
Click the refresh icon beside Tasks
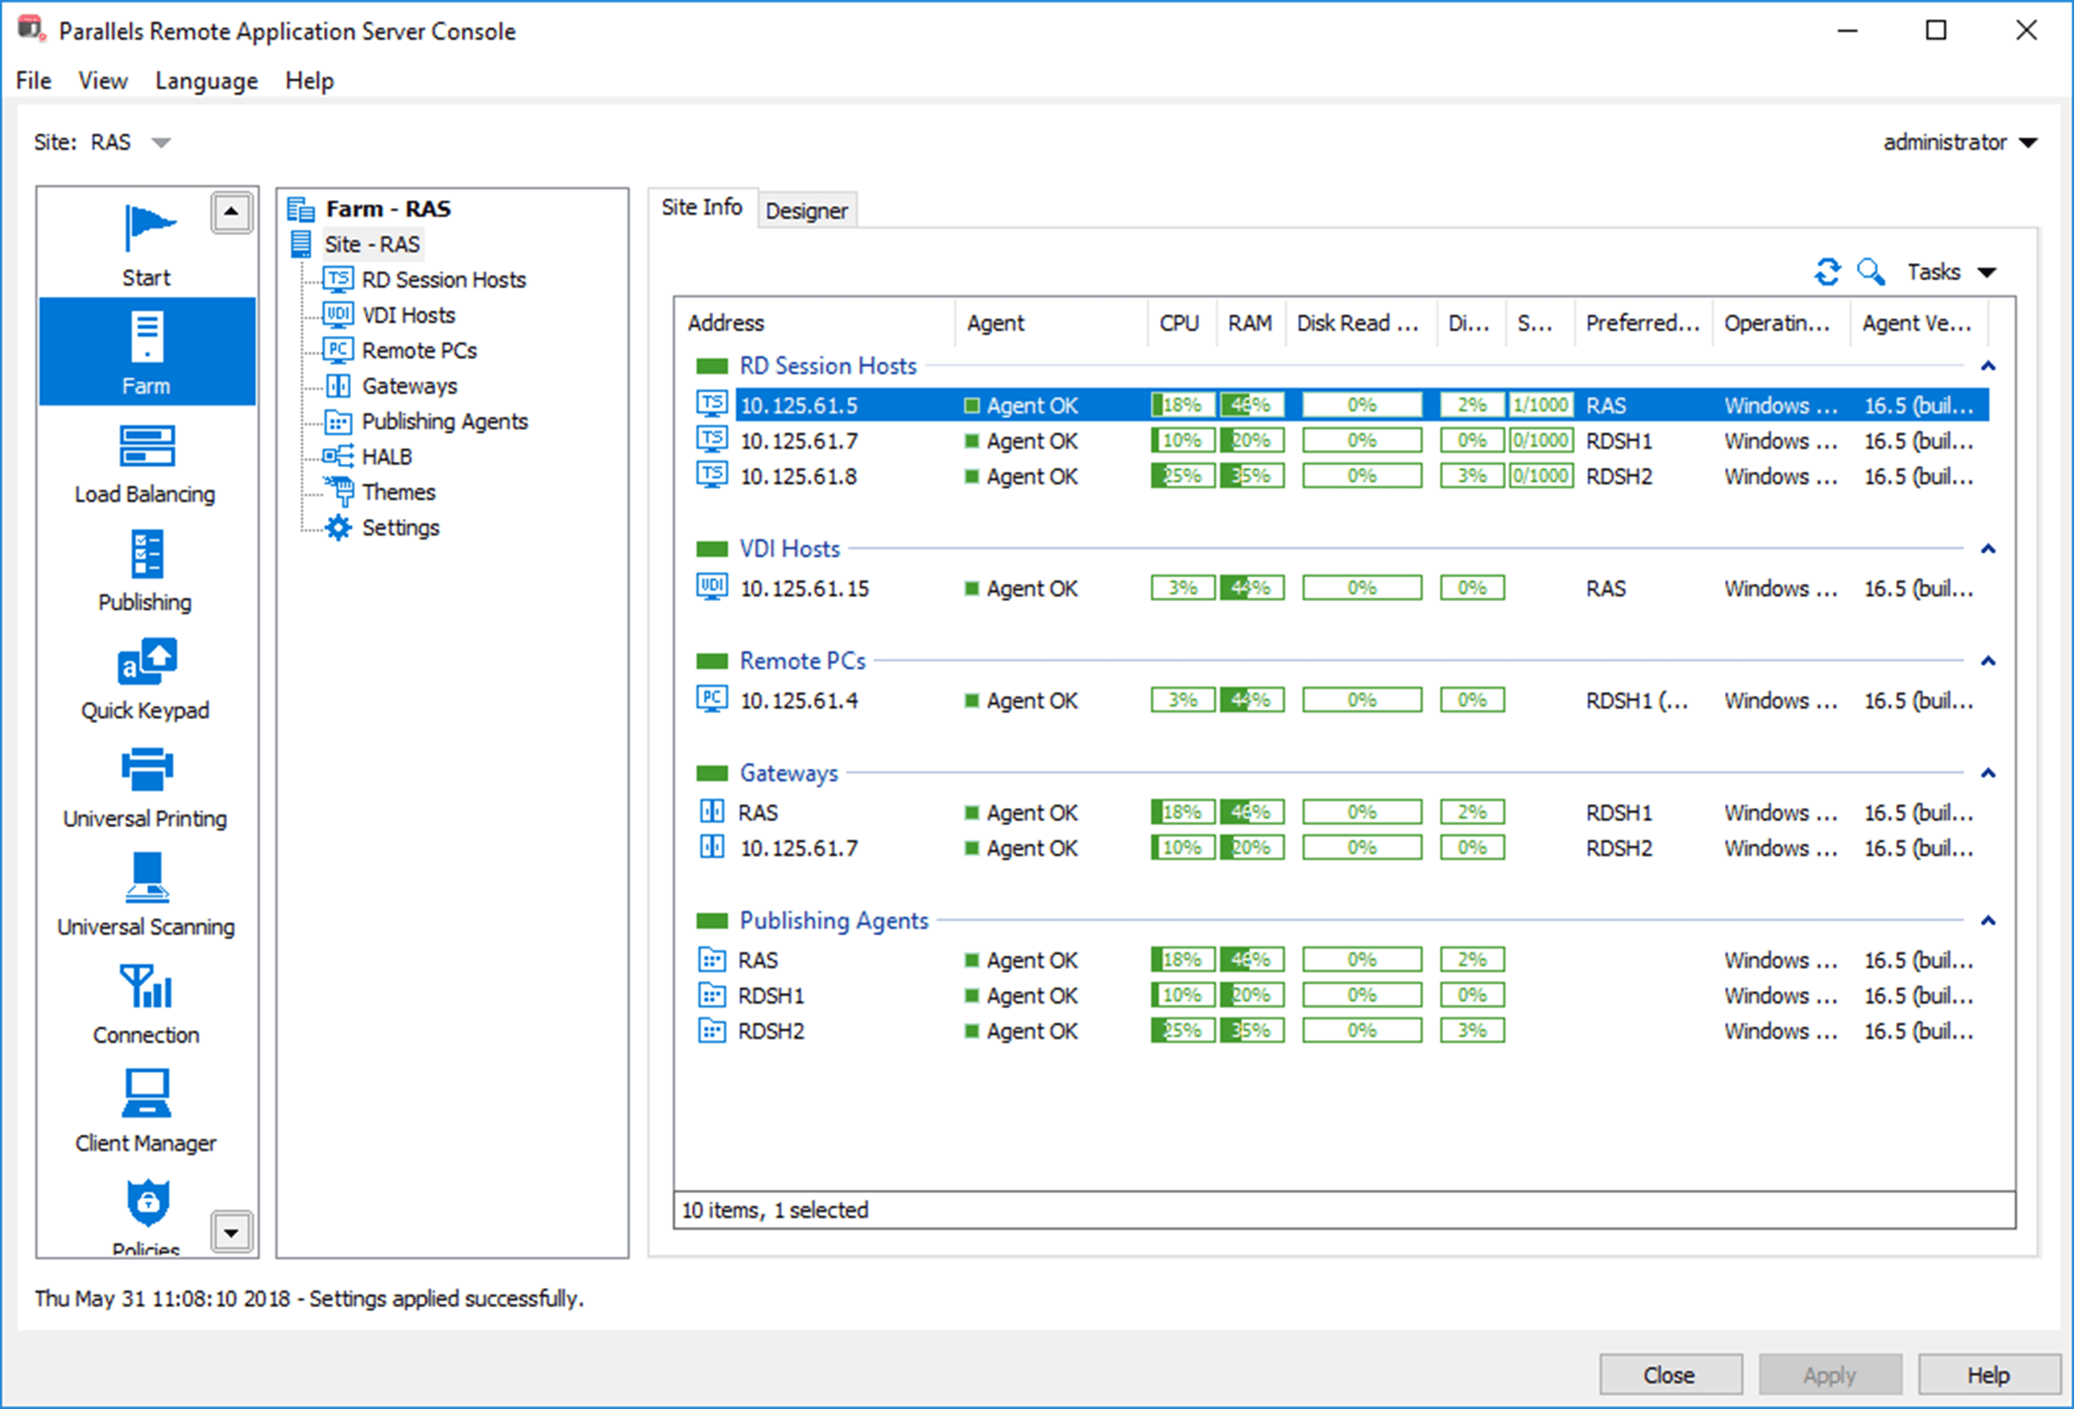click(x=1827, y=271)
